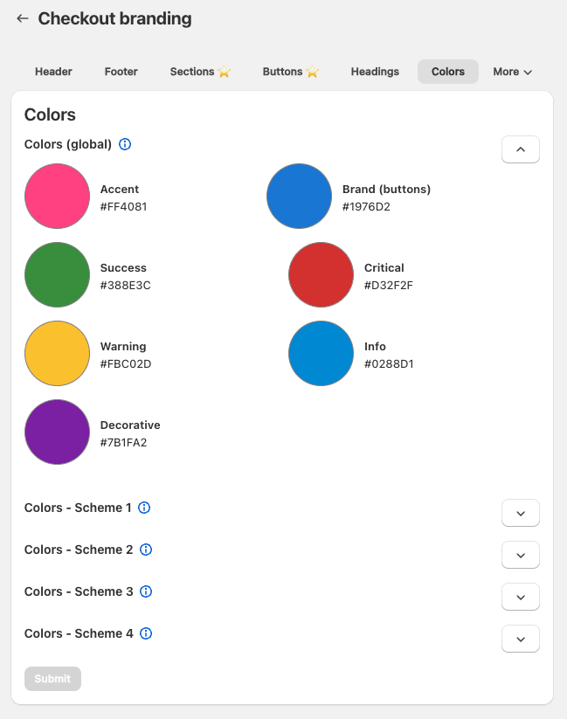
Task: Open the Scheme 4 info tooltip
Action: pos(145,633)
